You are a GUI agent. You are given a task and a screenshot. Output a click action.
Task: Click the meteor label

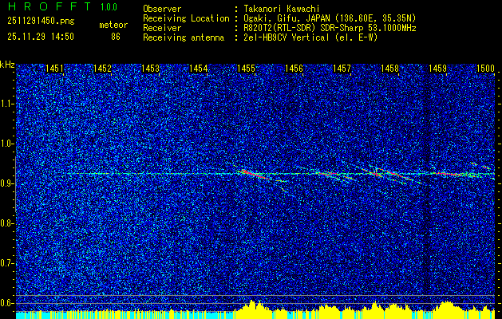(x=113, y=25)
